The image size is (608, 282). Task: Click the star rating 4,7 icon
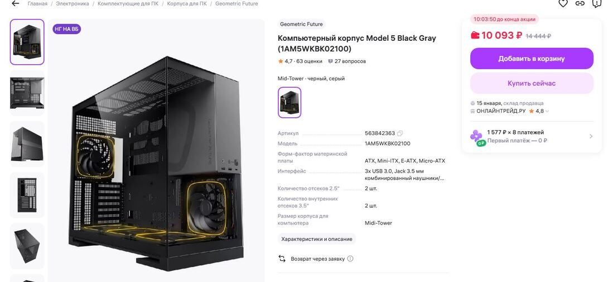tap(281, 61)
